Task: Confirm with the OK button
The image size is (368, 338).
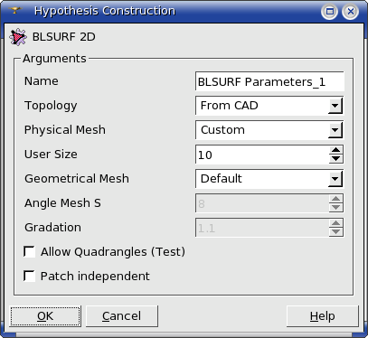Action: click(x=45, y=316)
